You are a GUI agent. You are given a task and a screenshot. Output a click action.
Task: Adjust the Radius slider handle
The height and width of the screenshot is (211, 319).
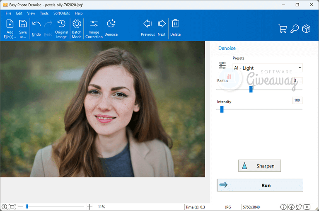pos(251,89)
